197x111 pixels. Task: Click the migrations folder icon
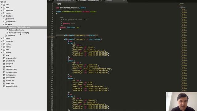coord(6,22)
